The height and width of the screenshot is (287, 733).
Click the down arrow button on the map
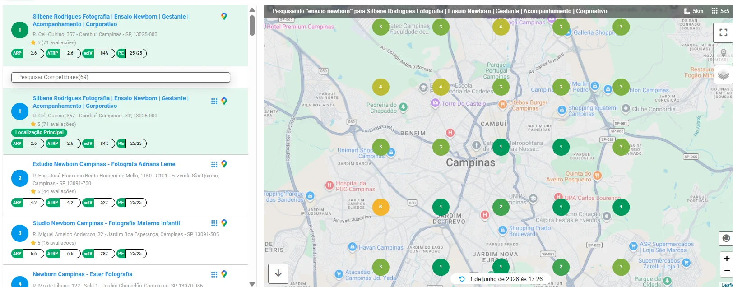[x=278, y=273]
